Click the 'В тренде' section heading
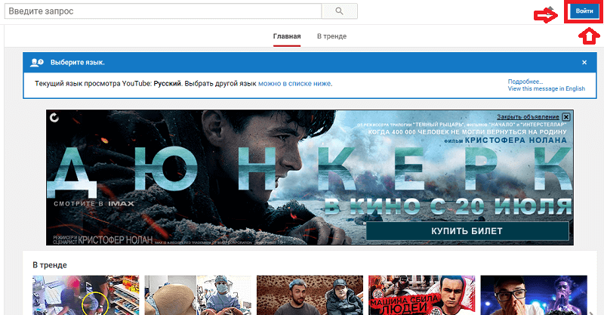Viewport: 604px width, 315px height. [50, 265]
